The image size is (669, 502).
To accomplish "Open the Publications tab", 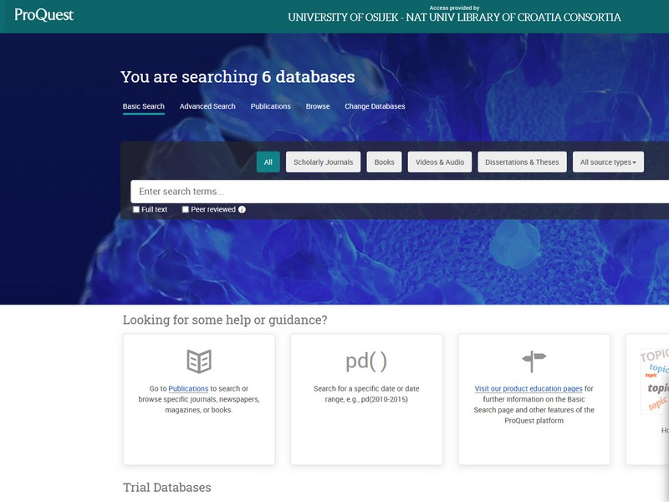I will (x=271, y=106).
